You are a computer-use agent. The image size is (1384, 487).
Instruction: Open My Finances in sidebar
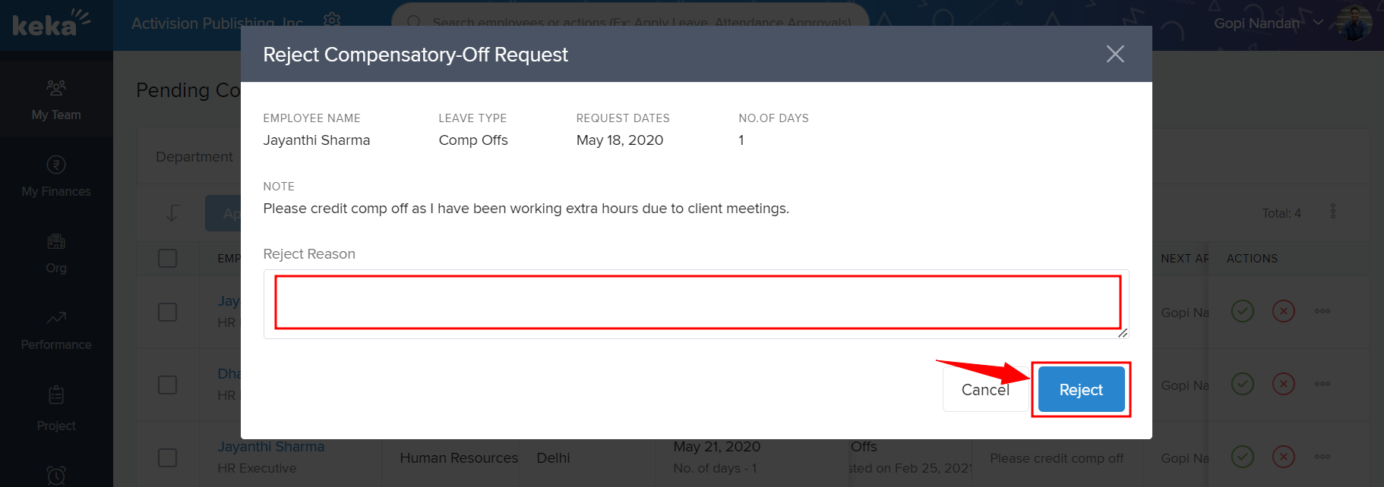pyautogui.click(x=56, y=176)
